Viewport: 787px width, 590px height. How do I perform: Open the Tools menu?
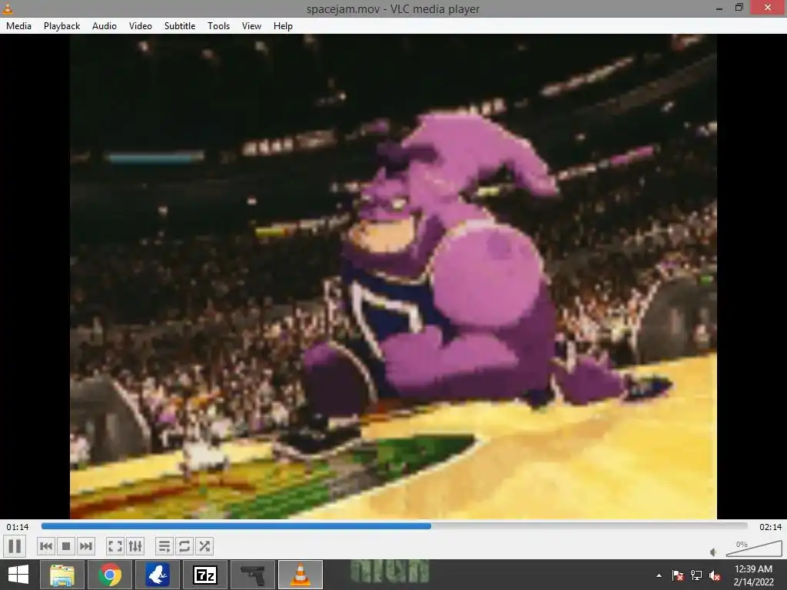coord(218,26)
